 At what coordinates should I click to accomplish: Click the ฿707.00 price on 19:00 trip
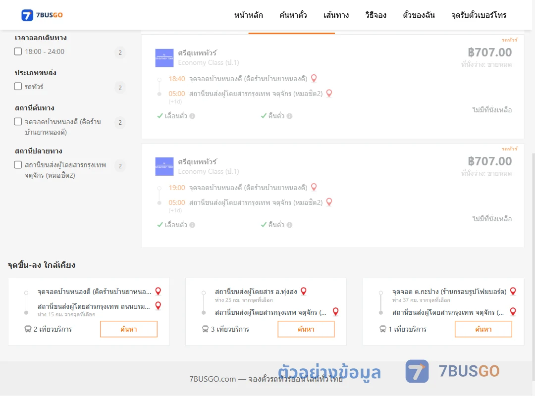pos(489,161)
